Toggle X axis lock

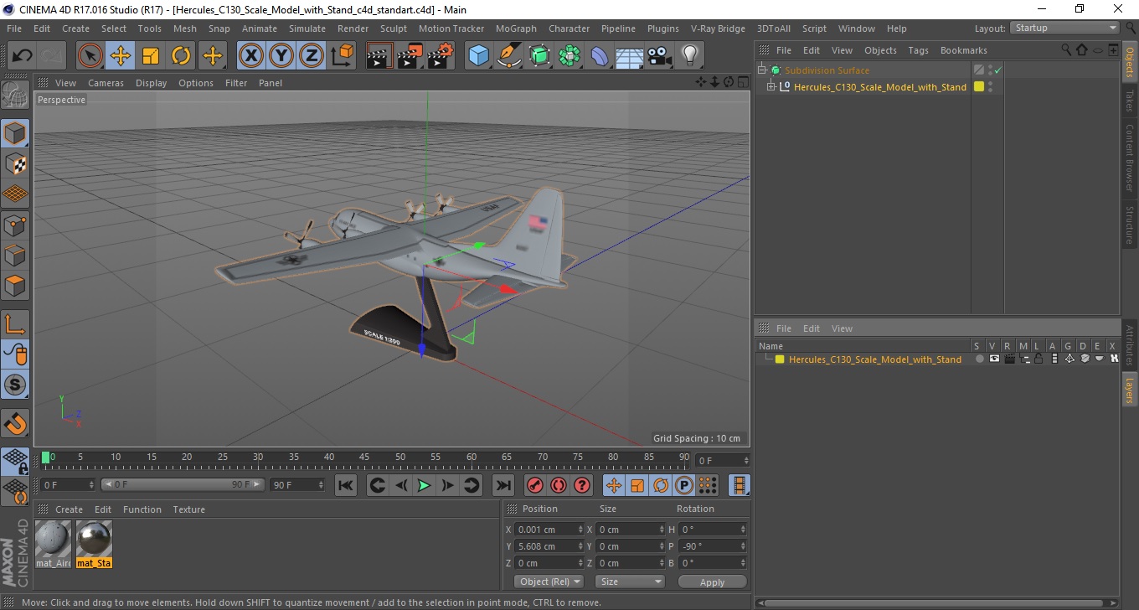click(x=250, y=56)
